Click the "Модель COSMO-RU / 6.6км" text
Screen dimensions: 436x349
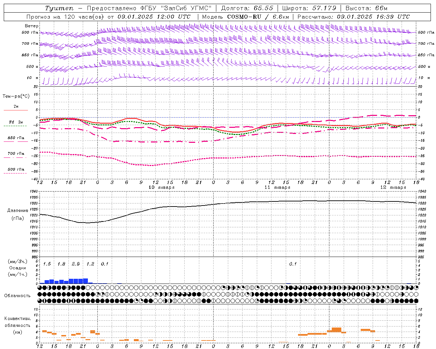pyautogui.click(x=246, y=17)
